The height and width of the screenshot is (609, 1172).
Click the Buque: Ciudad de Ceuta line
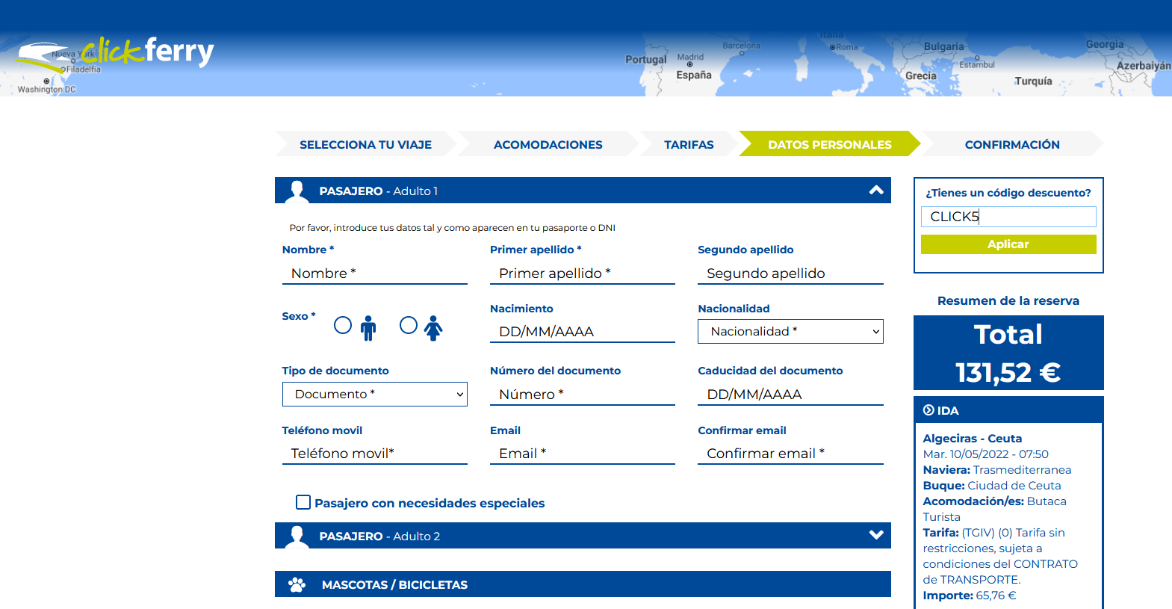(x=992, y=486)
